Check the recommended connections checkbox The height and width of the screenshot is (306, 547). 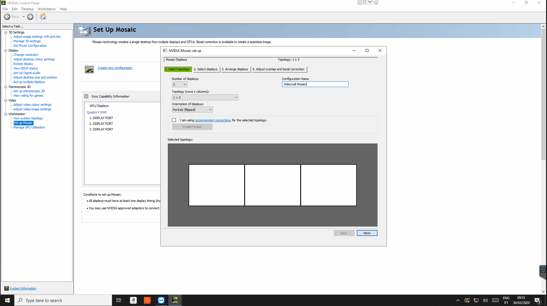pos(174,120)
